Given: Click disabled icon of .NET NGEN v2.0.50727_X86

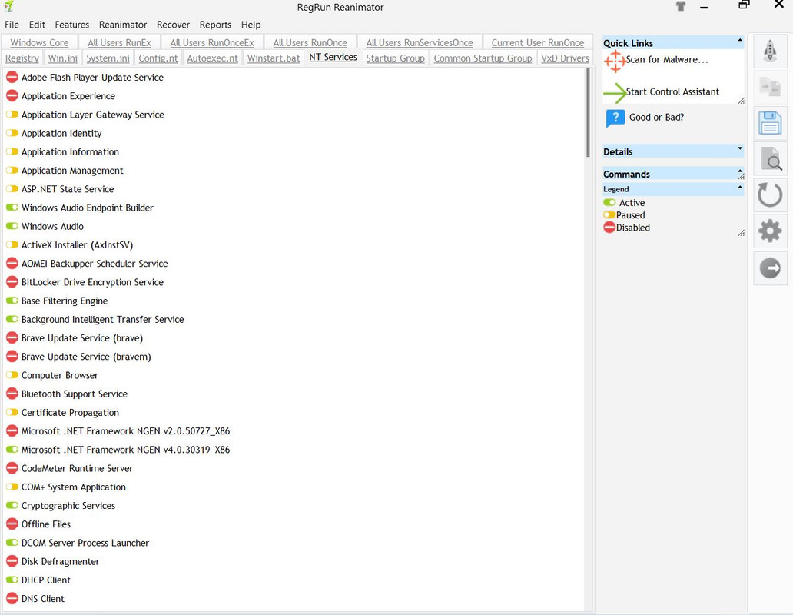Looking at the screenshot, I should [12, 431].
